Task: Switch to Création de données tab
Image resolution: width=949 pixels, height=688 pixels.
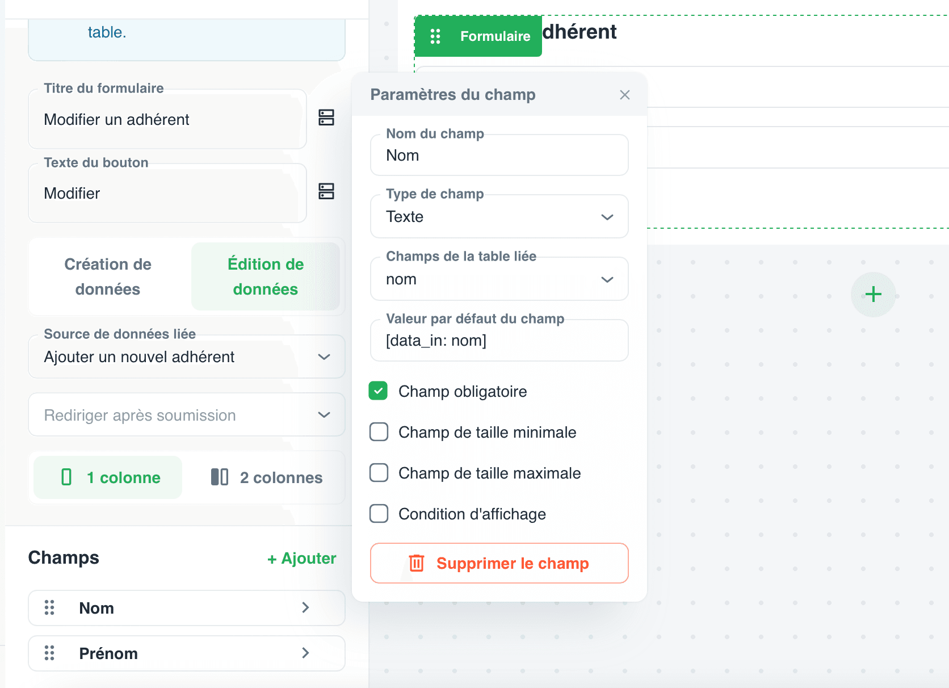Action: click(x=108, y=276)
